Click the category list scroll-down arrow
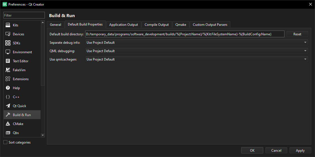 [43, 135]
